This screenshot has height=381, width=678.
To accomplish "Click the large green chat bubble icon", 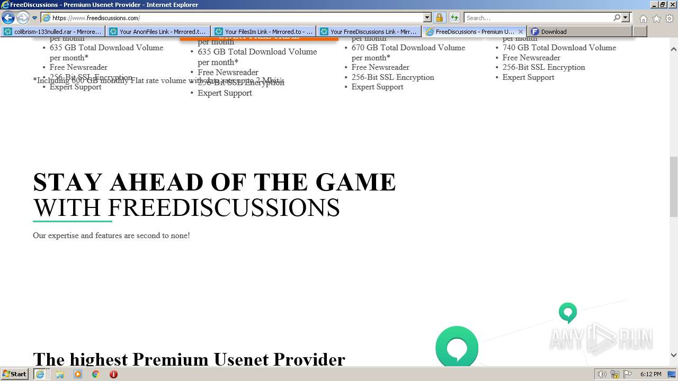I will coord(457,347).
